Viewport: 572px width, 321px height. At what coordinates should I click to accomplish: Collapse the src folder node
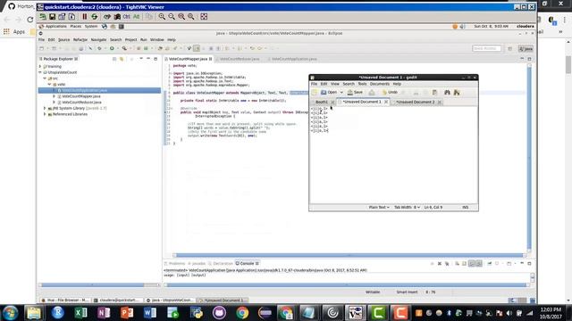coord(46,78)
